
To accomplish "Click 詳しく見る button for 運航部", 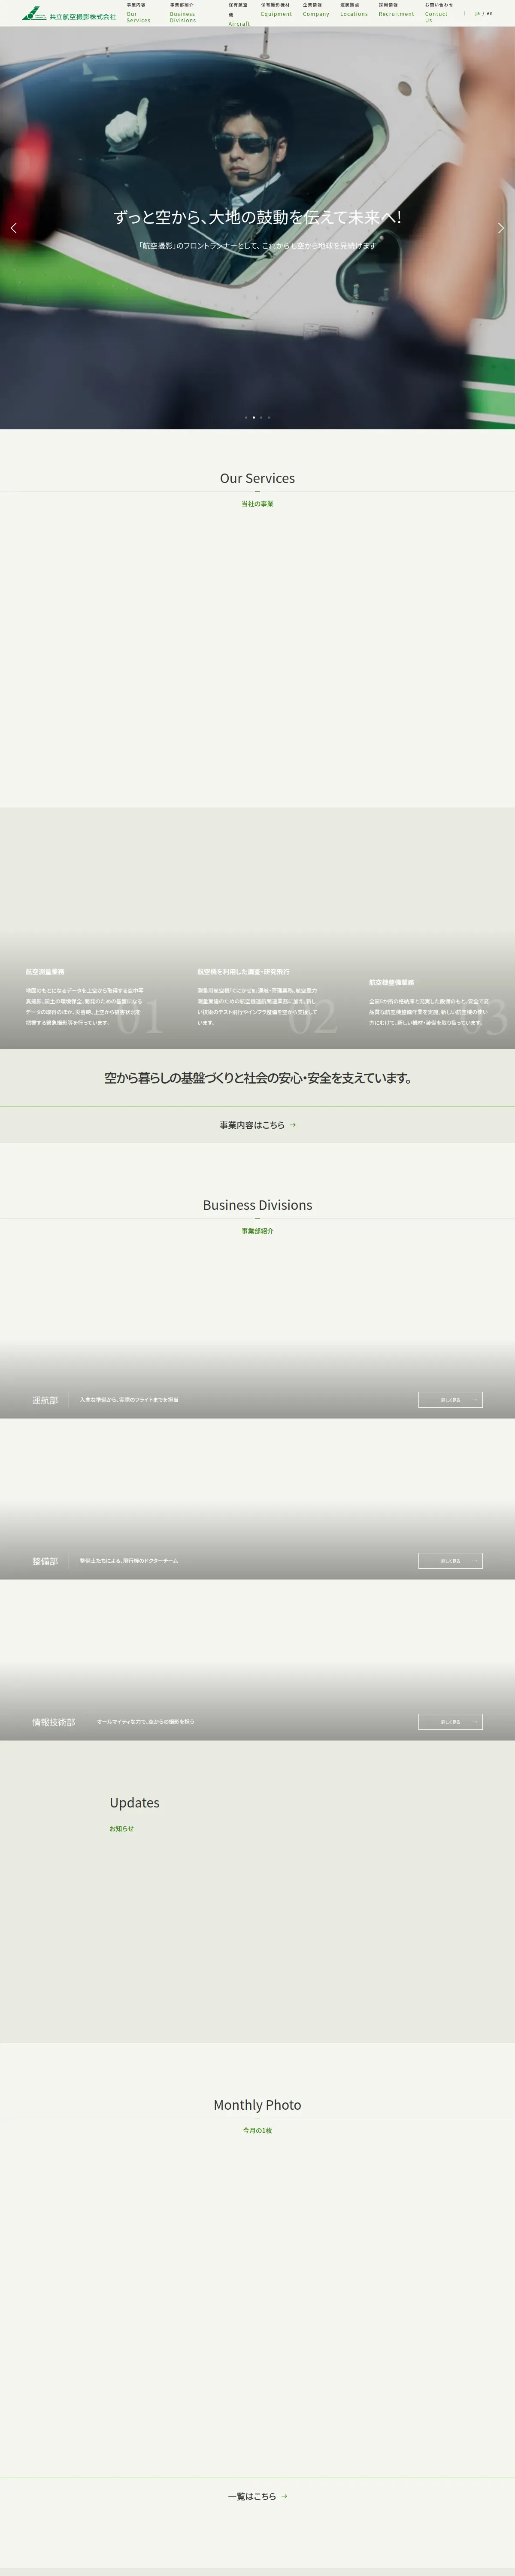I will [x=450, y=1400].
